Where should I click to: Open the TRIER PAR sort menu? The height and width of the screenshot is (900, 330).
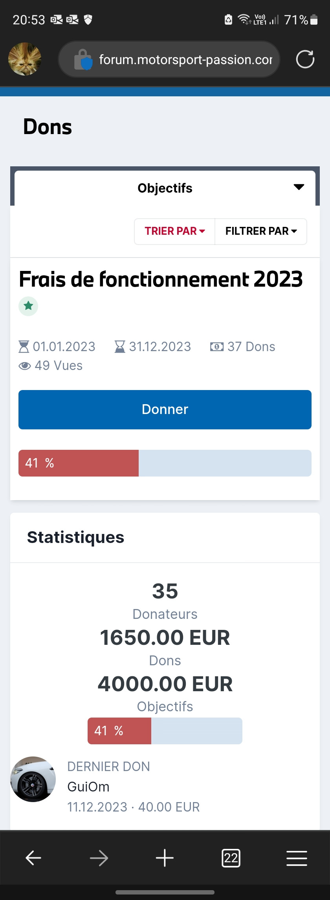175,231
